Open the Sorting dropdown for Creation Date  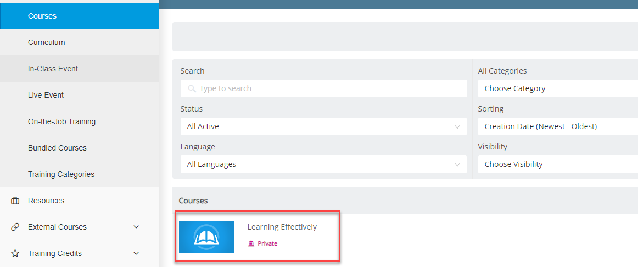point(558,126)
